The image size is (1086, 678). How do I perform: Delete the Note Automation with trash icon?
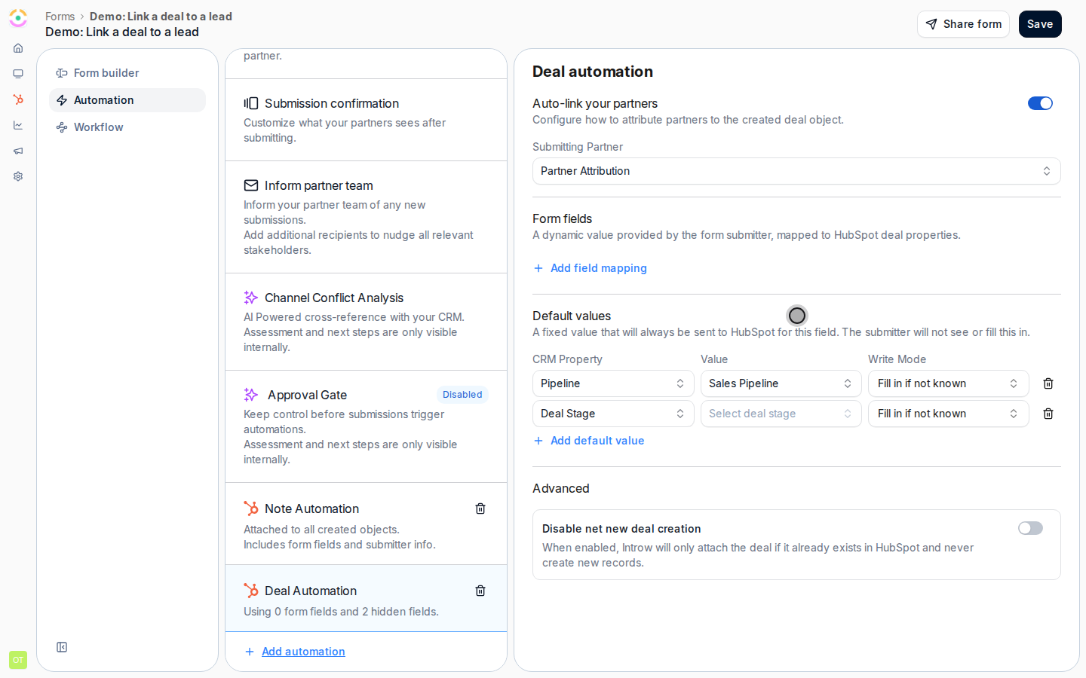coord(480,508)
